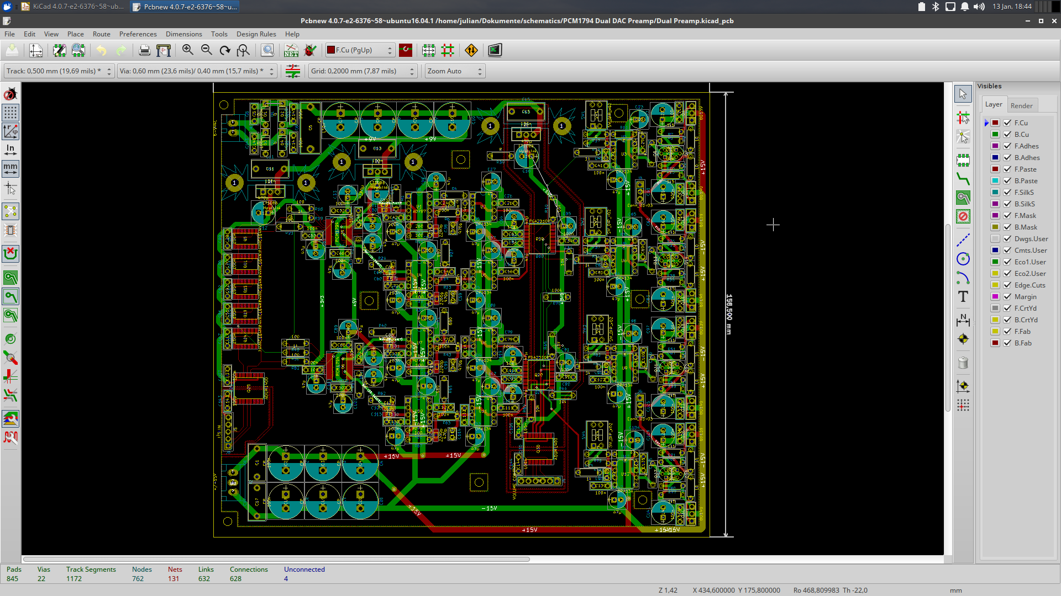Select the Add Dimension tool

coord(963,320)
